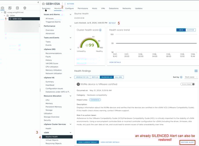Select the 24 H trend range
Viewport: 199px width, 146px height.
coord(181,30)
